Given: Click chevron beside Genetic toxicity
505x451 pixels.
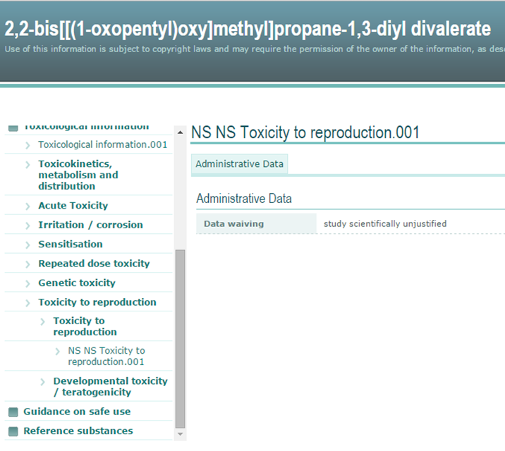Looking at the screenshot, I should tap(28, 283).
